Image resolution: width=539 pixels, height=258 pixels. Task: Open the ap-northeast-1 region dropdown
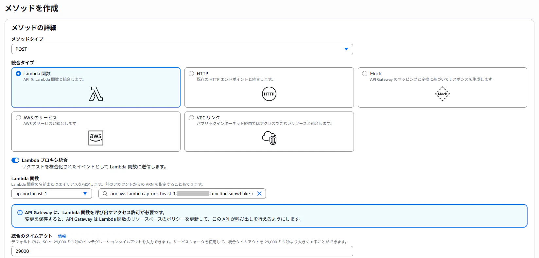click(x=51, y=194)
